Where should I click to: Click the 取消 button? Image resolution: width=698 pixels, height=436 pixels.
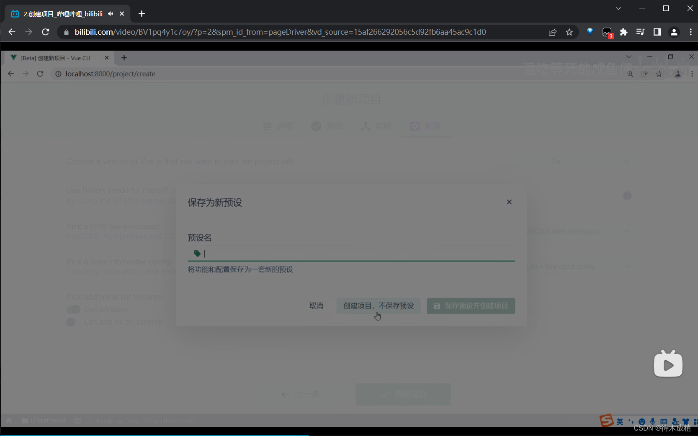coord(316,306)
